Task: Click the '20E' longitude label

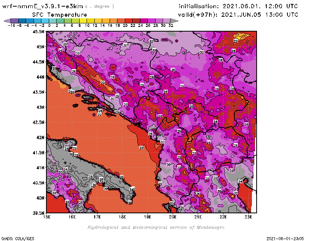Action: click(x=173, y=217)
